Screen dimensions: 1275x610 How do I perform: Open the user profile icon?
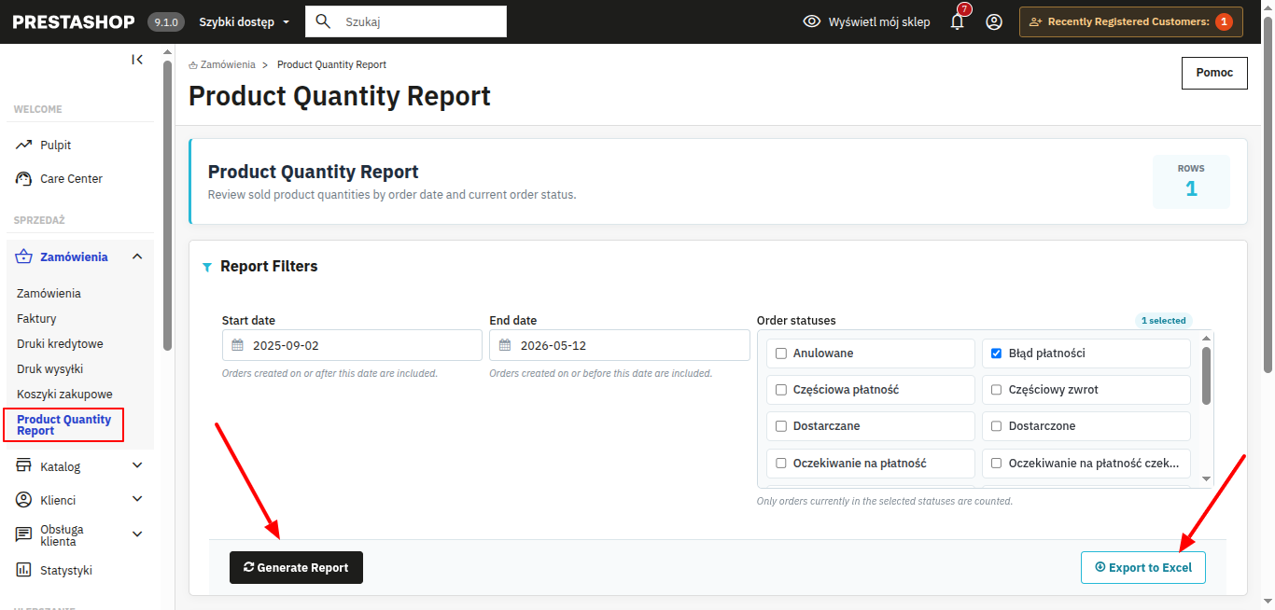pos(994,21)
